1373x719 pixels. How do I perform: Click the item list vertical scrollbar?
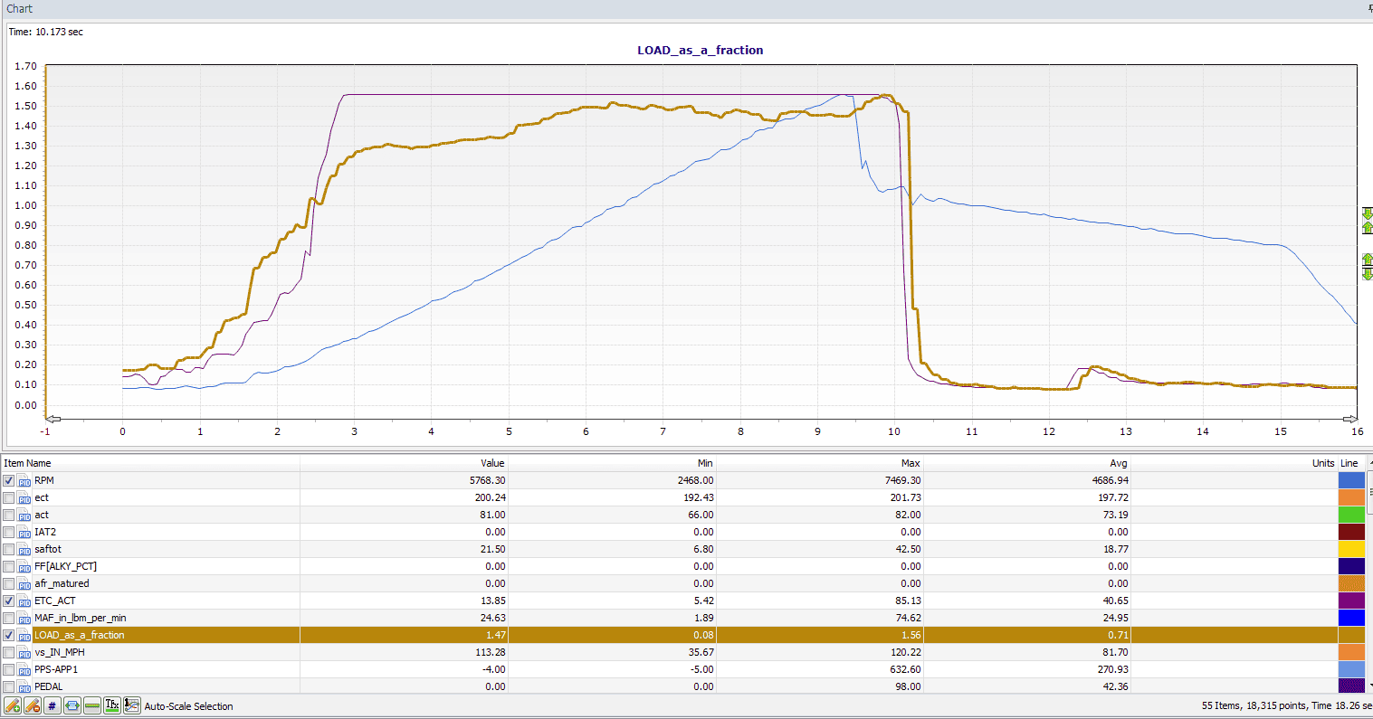(x=1368, y=575)
